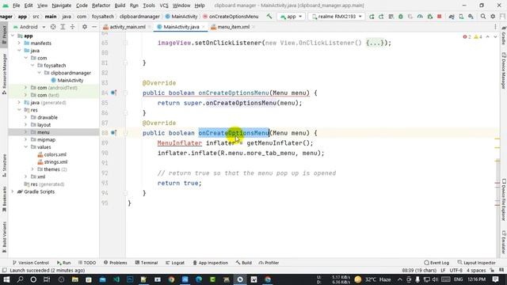This screenshot has height=285, width=507.
Task: Open the Android project view dropdown
Action: (29, 27)
